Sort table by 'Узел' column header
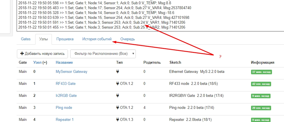This screenshot has width=284, height=122. [37, 63]
